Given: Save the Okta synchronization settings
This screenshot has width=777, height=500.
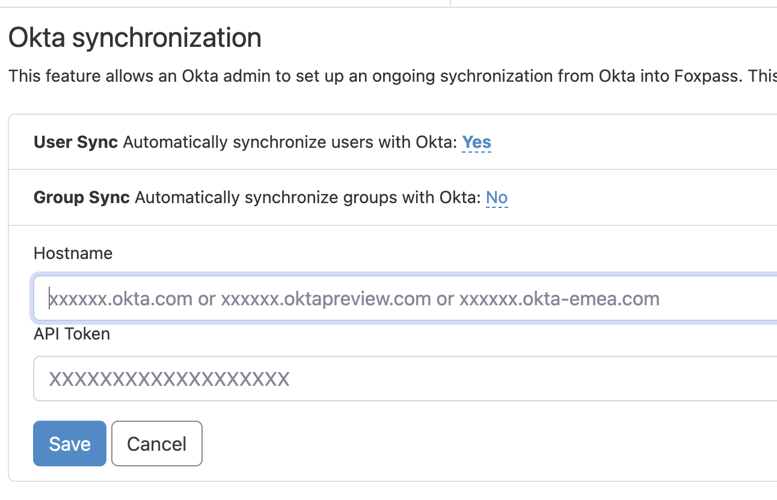Looking at the screenshot, I should coord(70,444).
